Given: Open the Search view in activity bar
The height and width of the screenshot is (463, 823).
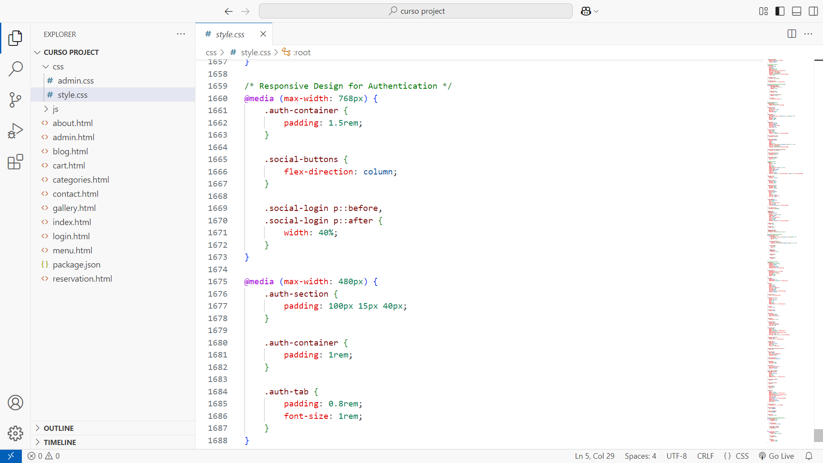Looking at the screenshot, I should 15,69.
